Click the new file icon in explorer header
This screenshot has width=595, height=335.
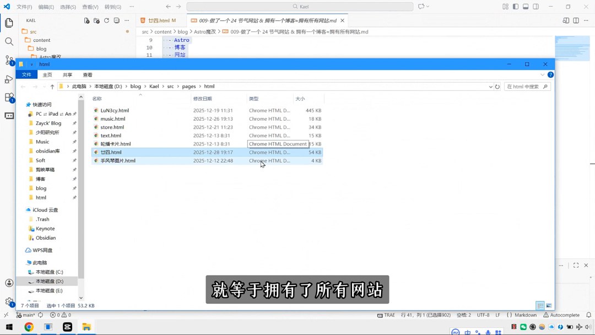pos(87,20)
